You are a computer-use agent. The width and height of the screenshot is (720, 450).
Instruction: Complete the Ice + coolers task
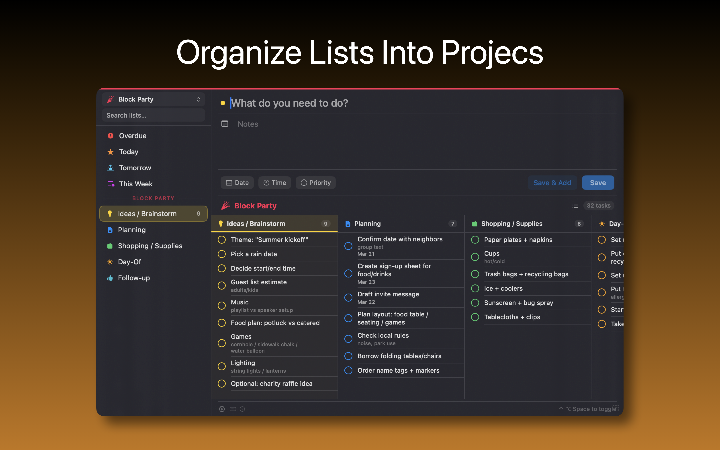(475, 289)
